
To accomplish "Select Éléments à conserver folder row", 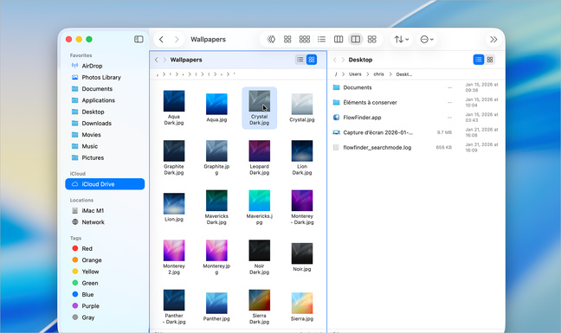I will pos(416,103).
